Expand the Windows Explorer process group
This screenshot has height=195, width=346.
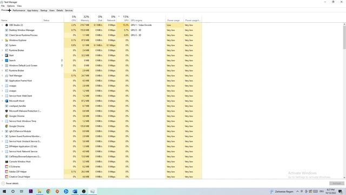tap(2, 40)
